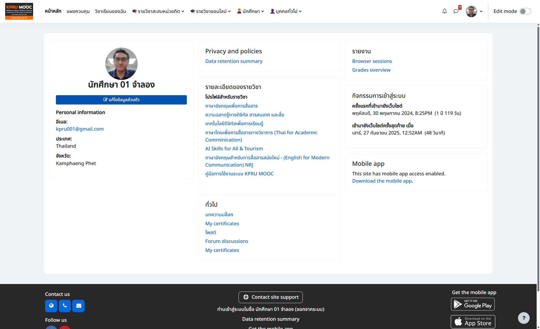Expand the รายวิชาออนไลน์ dropdown menu

pos(211,11)
